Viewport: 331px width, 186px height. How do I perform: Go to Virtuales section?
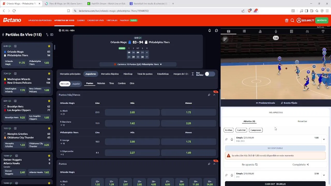point(112,20)
